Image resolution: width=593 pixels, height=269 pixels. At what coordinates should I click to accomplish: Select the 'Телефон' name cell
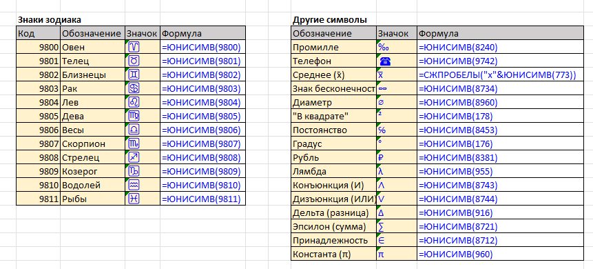point(334,61)
